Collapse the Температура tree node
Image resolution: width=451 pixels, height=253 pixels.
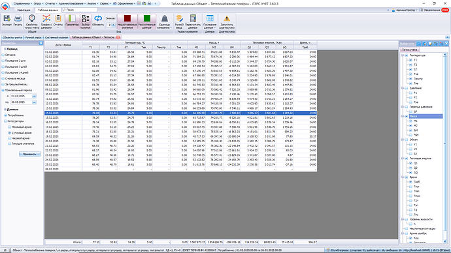click(x=403, y=55)
